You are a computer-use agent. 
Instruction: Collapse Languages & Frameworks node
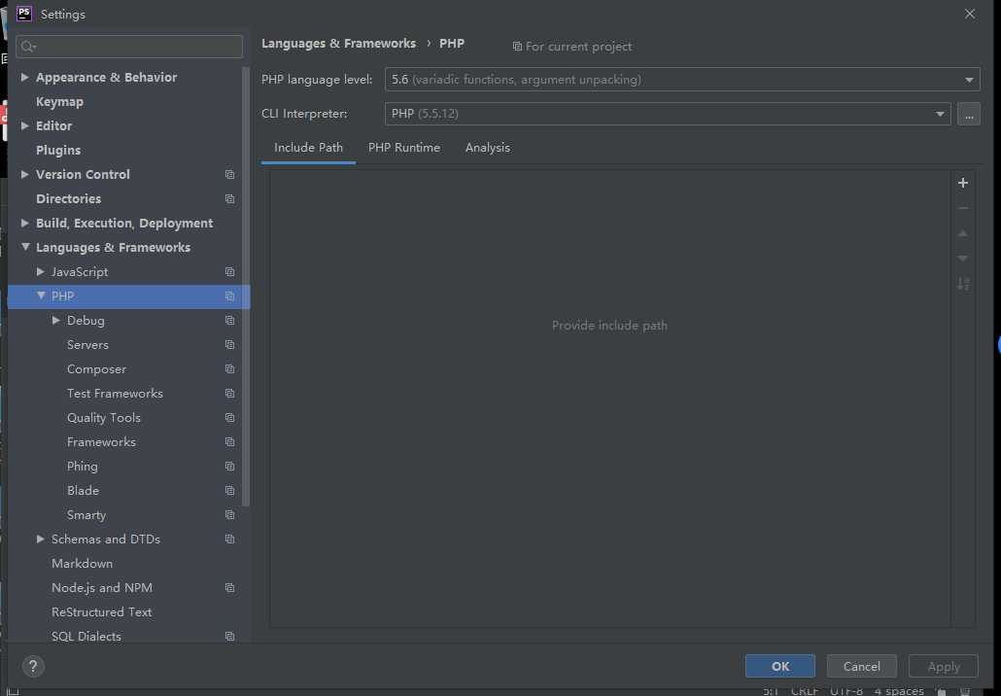(25, 247)
